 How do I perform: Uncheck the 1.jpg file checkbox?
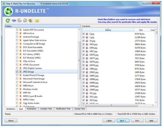point(83,37)
